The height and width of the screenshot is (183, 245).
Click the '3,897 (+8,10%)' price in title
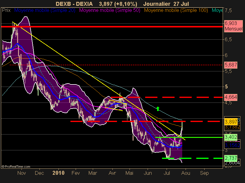pyautogui.click(x=118, y=4)
